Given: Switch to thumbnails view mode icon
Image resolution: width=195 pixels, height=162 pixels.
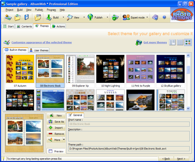Looking at the screenshot, I should coord(188,42).
